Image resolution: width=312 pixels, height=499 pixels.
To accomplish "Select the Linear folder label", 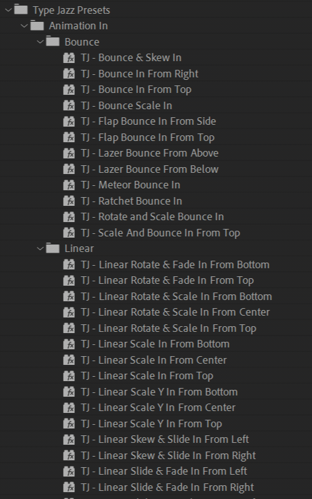I will coord(79,248).
